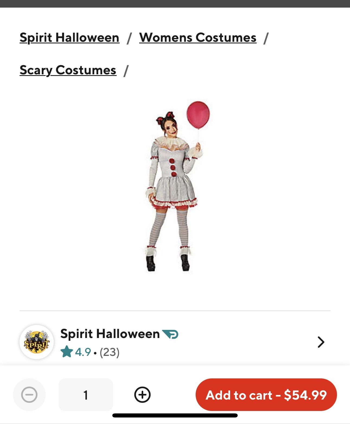
Task: Open the Womens Costumes breadcrumb link
Action: (x=197, y=38)
